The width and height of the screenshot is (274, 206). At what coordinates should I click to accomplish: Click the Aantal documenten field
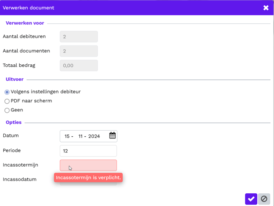click(x=79, y=51)
